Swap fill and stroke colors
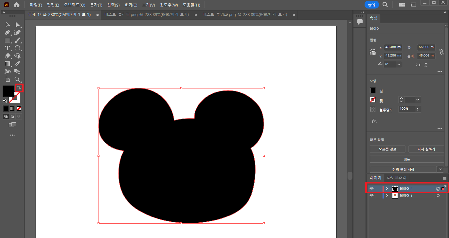 [19, 88]
